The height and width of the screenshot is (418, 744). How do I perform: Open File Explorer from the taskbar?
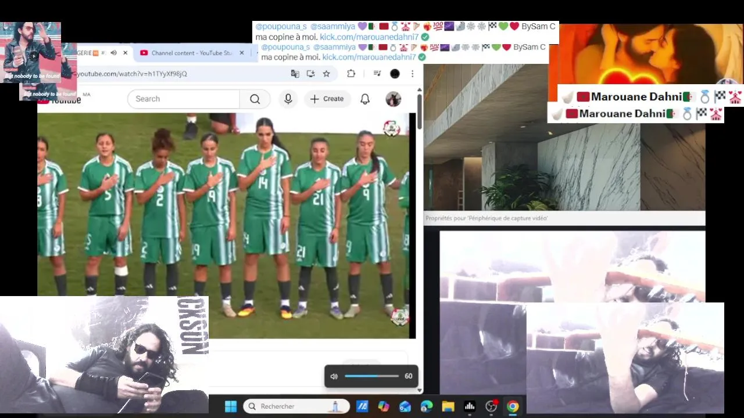pos(448,406)
